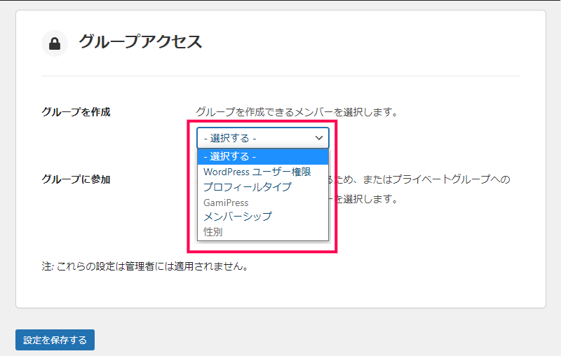Screen dimensions: 561x356
Task: Click the note 注: これらの設定は管理者には適用されません
Action: point(145,266)
